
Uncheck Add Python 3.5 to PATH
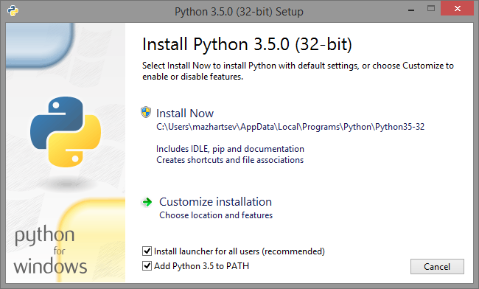147,266
